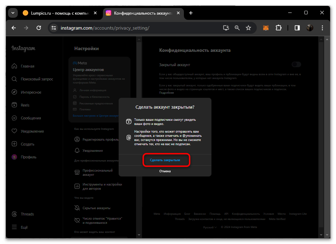Close the Lumpics.ru tab

click(95, 13)
